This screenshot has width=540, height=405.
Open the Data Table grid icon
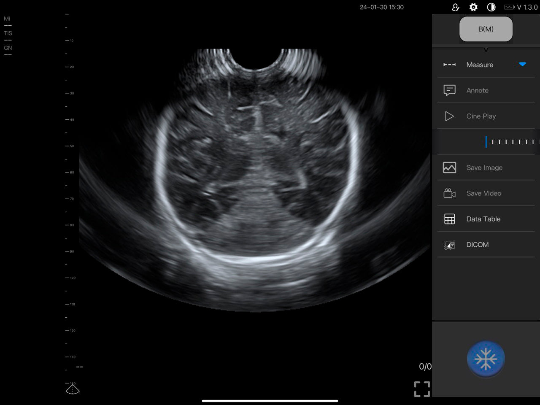[x=449, y=219]
